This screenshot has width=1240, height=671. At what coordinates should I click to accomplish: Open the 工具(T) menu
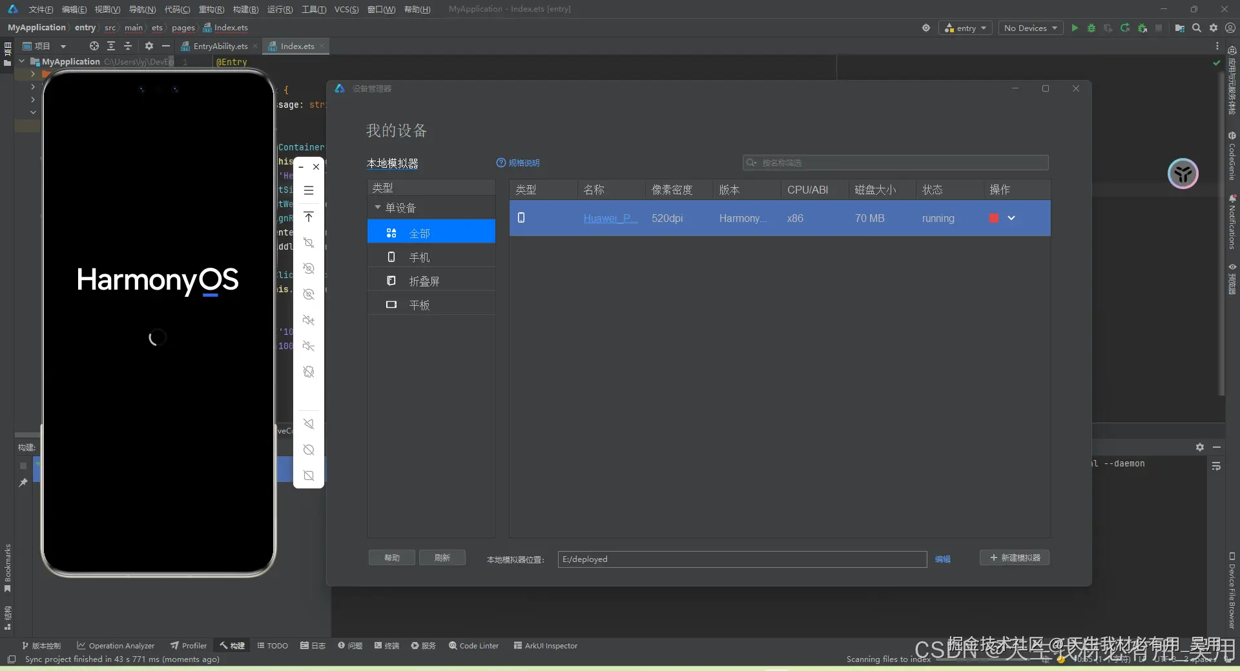coord(314,9)
